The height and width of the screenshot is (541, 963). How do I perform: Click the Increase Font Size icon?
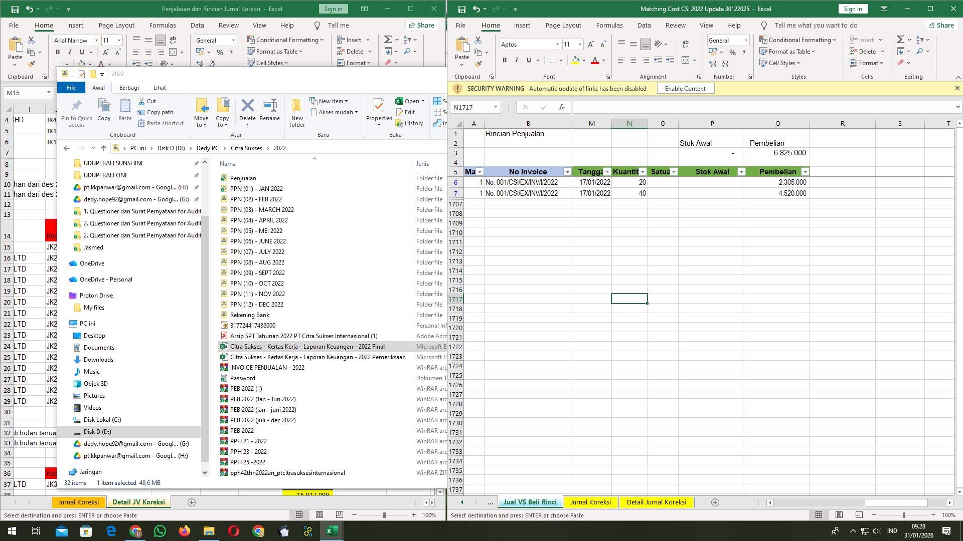590,44
